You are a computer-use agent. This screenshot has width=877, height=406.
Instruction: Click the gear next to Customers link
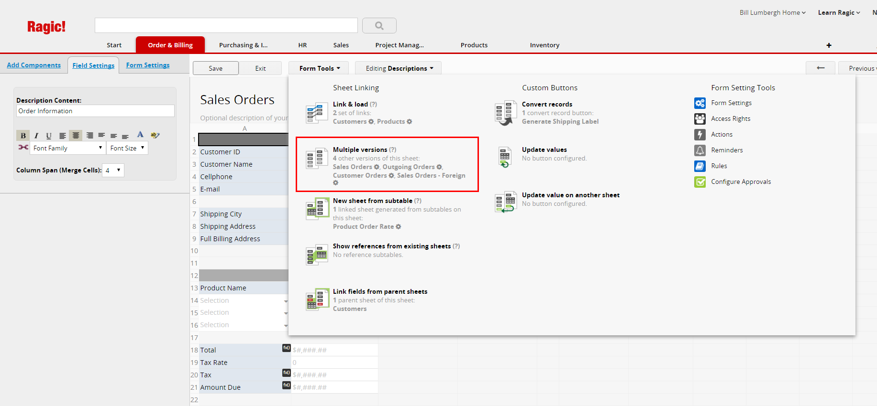[x=371, y=122]
